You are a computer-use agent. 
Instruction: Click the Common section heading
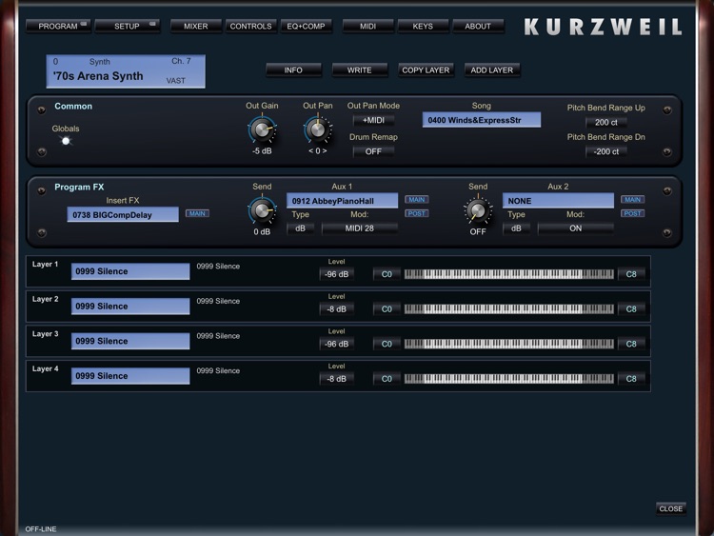[73, 106]
